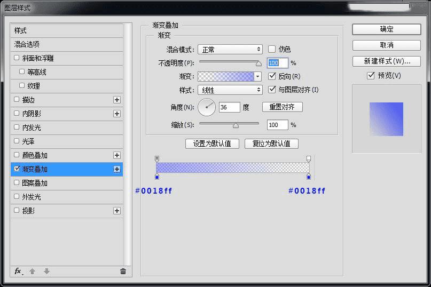Click 设置为默认值 button
The width and height of the screenshot is (431, 287).
212,143
